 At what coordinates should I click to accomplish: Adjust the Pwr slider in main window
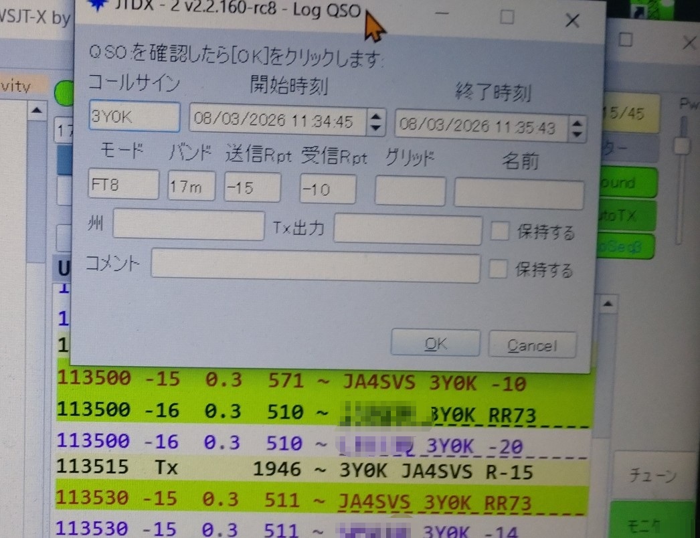point(681,146)
